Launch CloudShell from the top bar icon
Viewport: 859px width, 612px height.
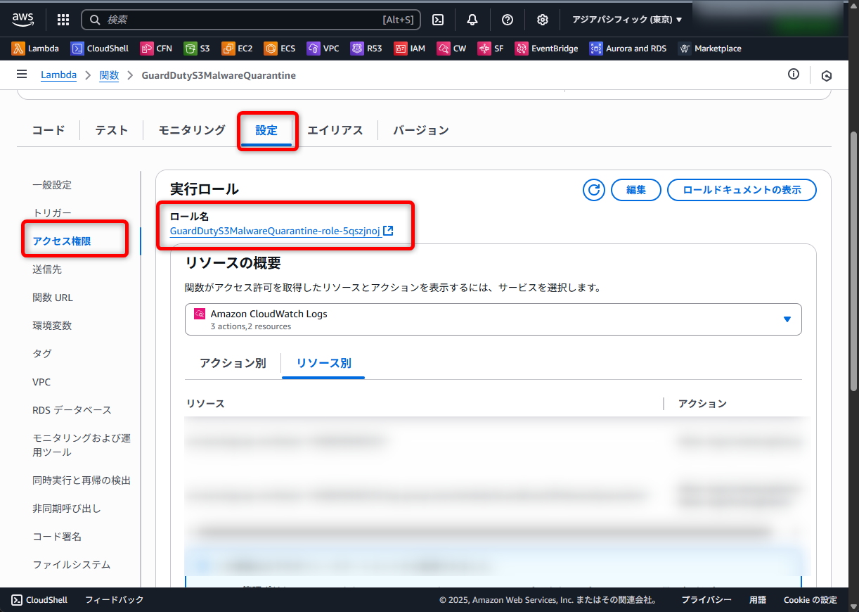(437, 20)
